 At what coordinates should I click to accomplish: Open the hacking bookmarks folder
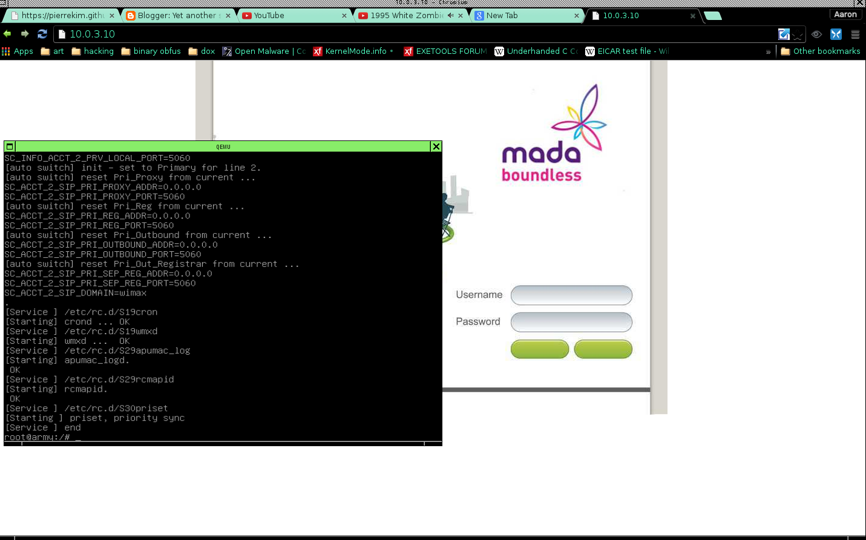[93, 51]
